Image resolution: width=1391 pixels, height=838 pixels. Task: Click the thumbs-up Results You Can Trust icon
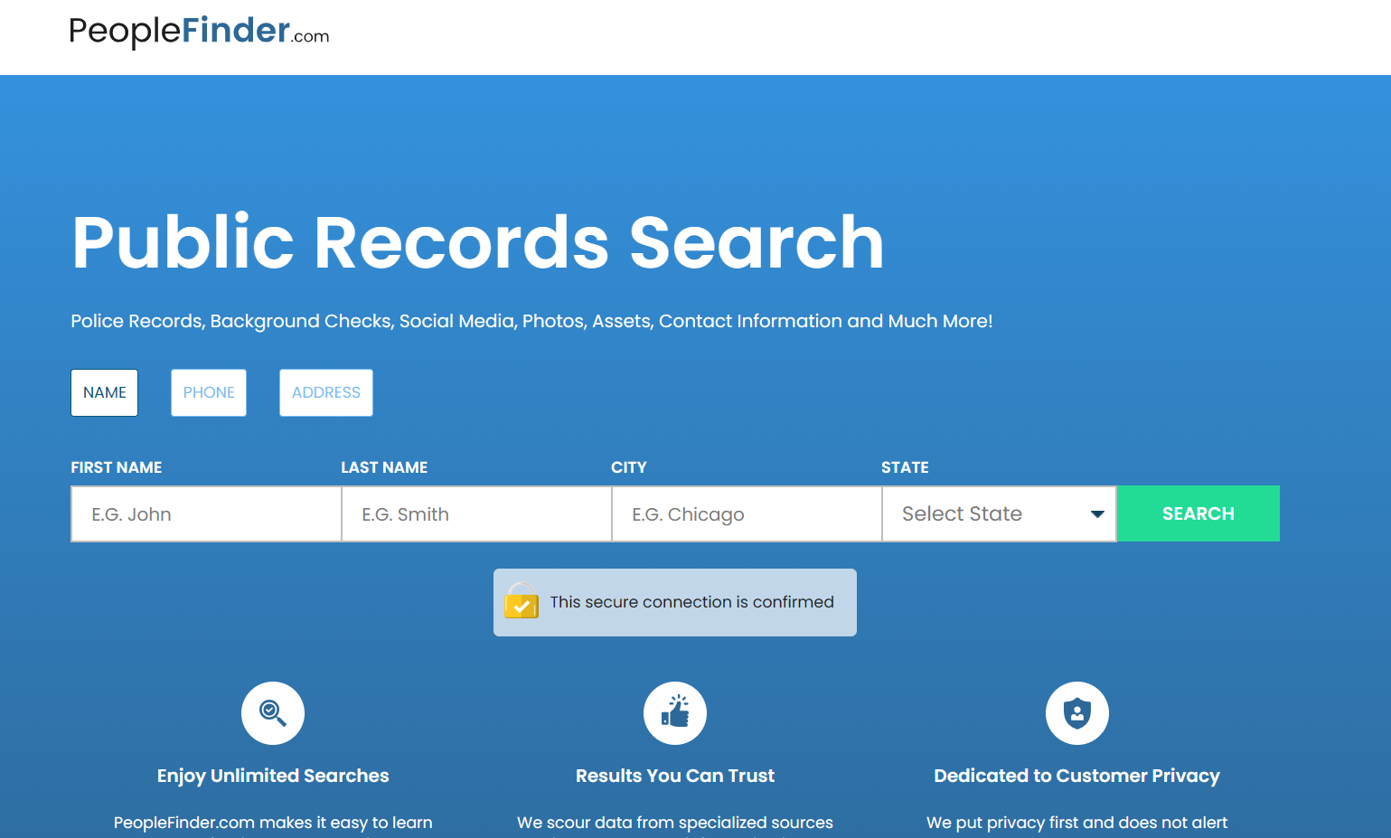[x=674, y=712]
